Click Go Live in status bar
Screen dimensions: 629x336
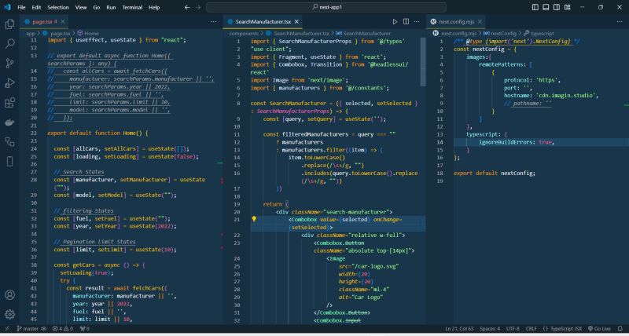[599, 329]
